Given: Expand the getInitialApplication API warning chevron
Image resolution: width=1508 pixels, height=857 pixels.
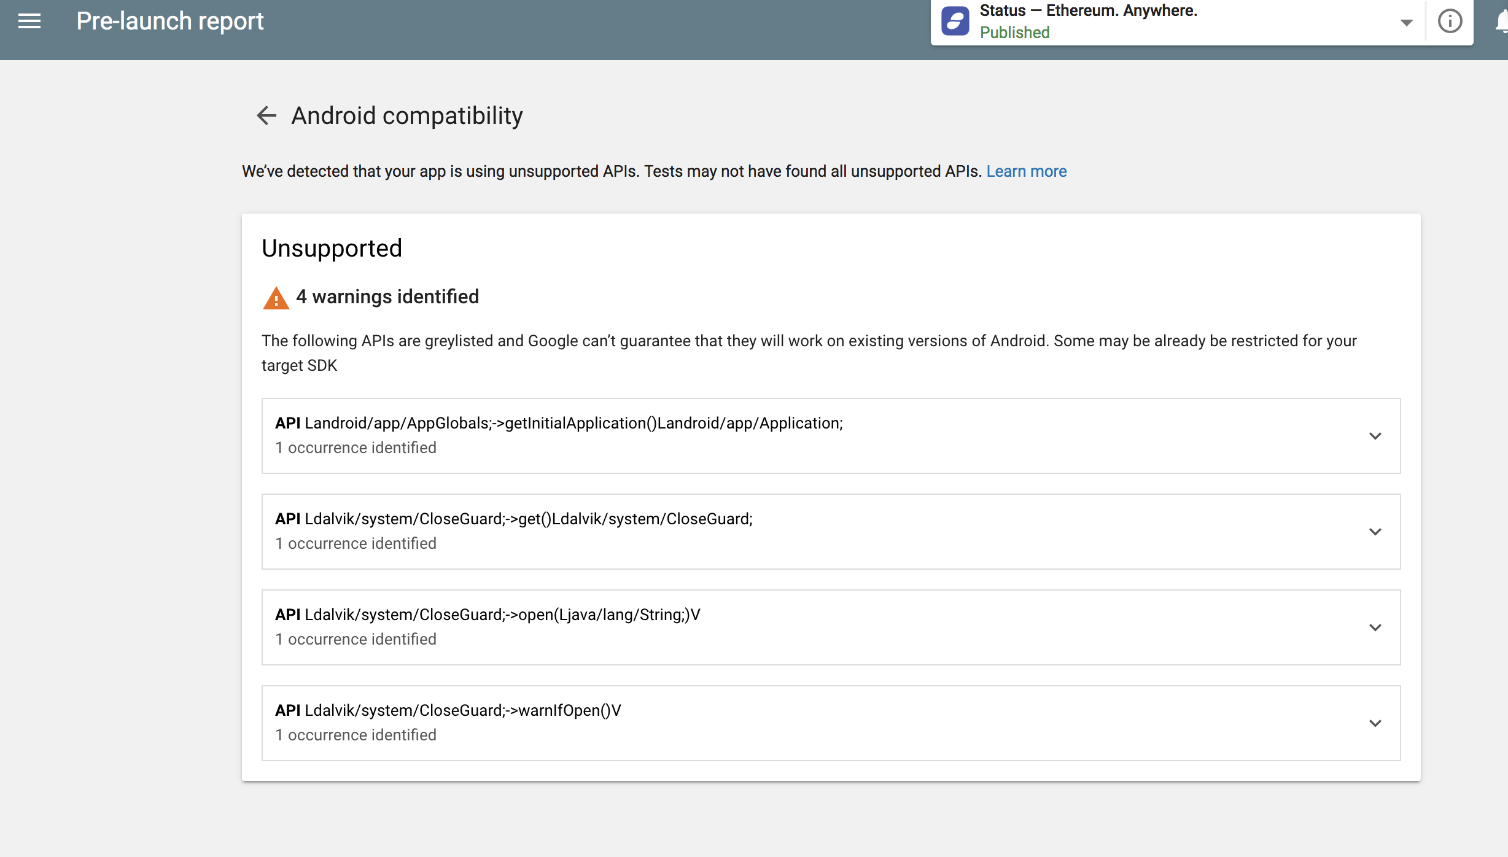Looking at the screenshot, I should point(1375,436).
